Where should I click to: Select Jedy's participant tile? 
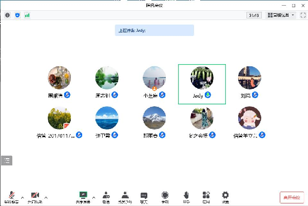tap(202, 84)
